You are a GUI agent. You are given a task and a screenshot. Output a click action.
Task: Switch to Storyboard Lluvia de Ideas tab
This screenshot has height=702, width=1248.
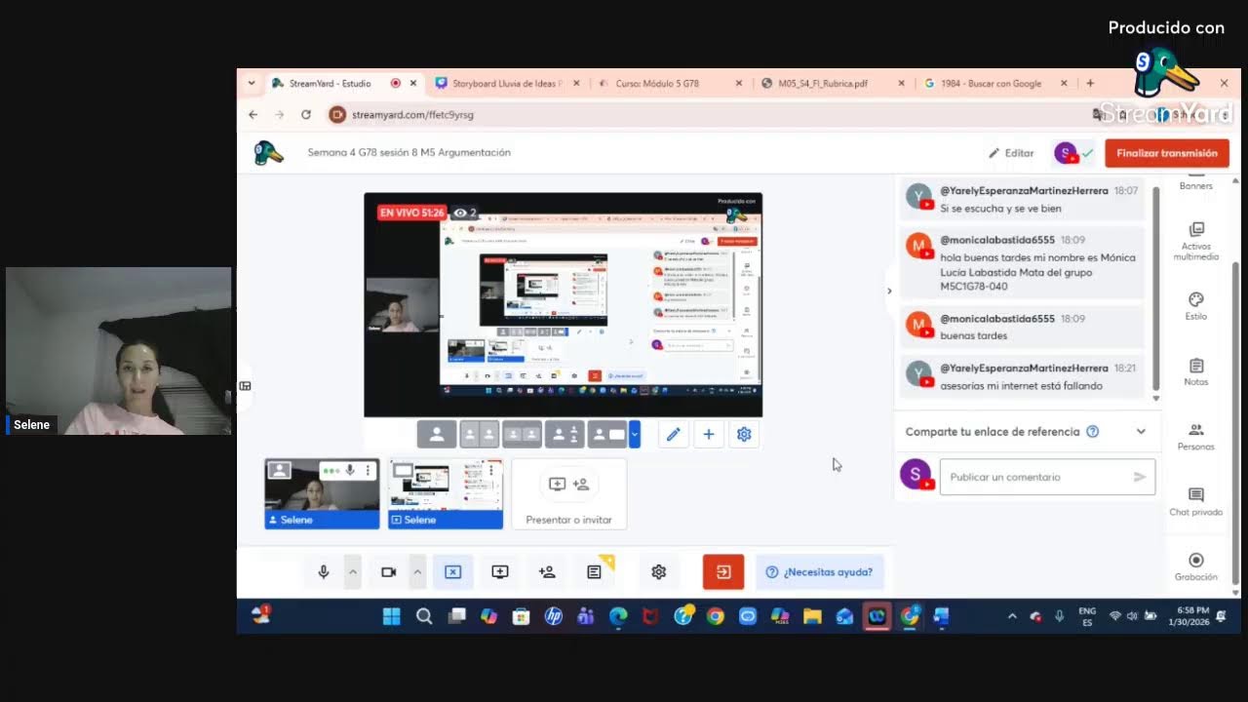click(507, 84)
